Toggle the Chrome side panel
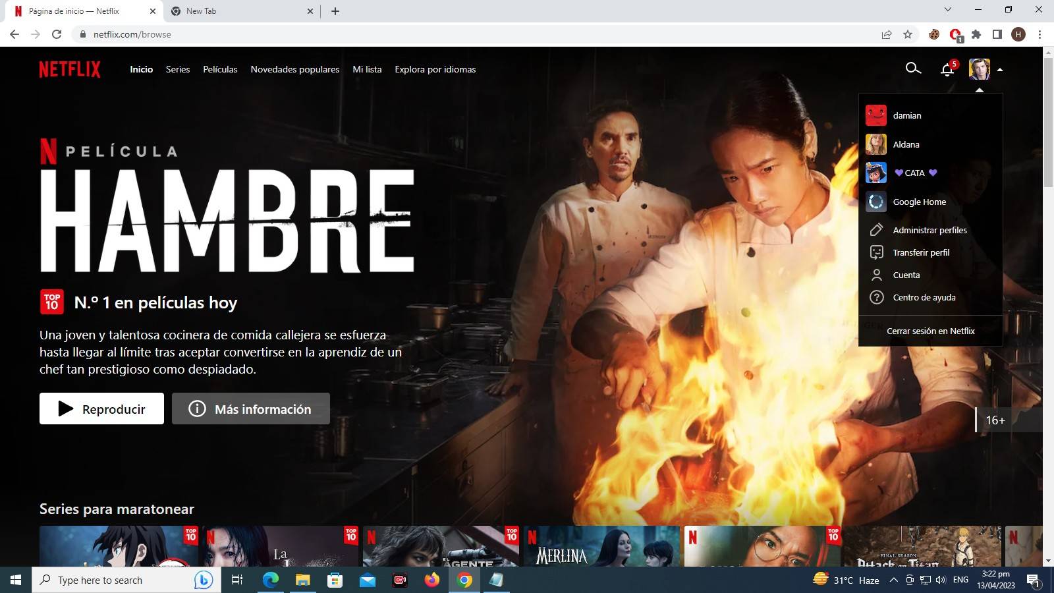 [997, 34]
